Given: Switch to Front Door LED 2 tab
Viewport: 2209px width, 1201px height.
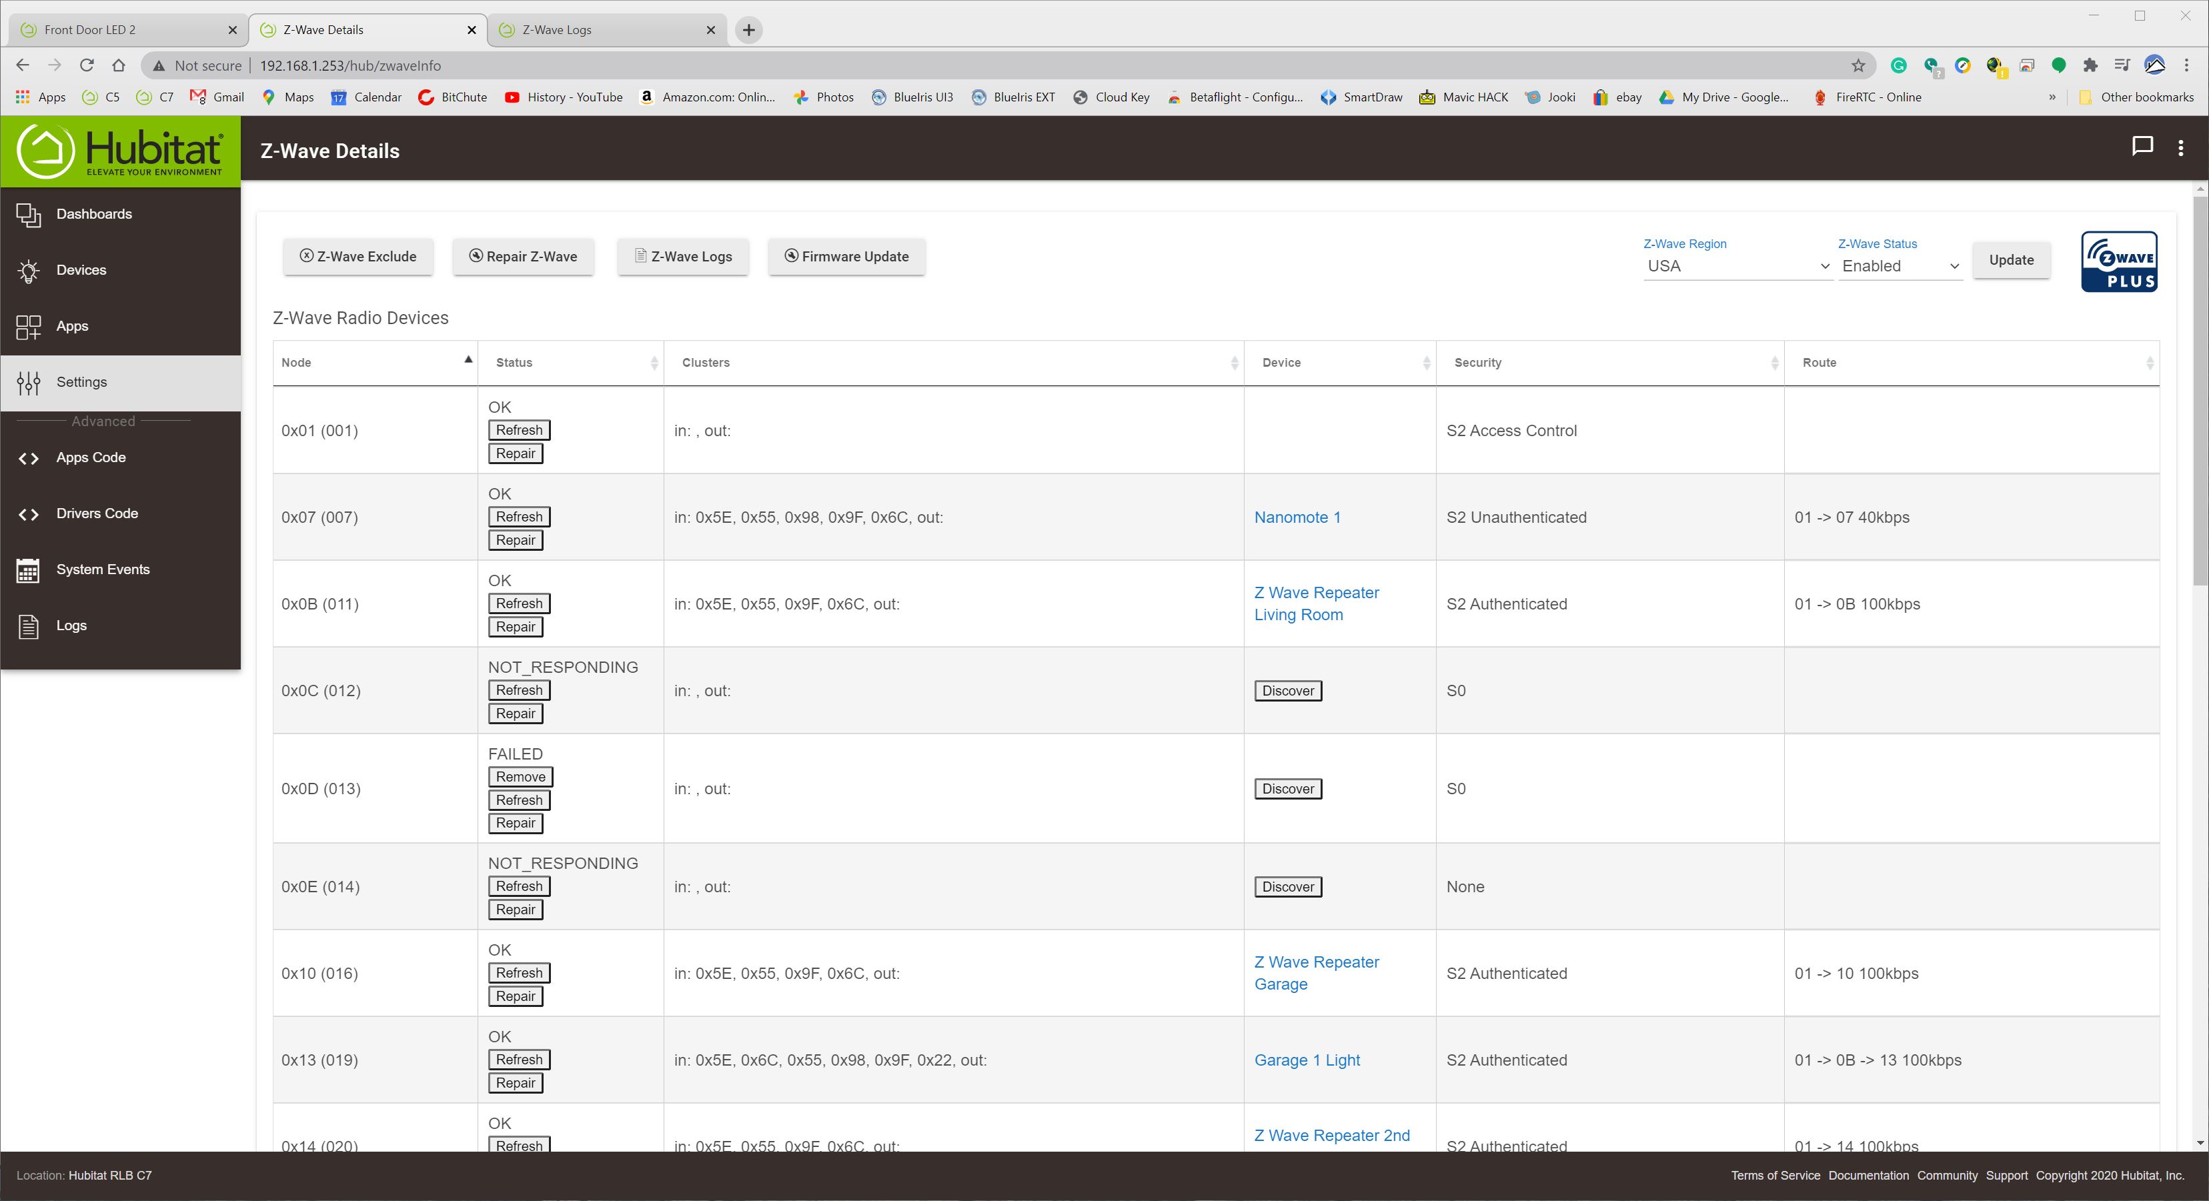Looking at the screenshot, I should (129, 30).
